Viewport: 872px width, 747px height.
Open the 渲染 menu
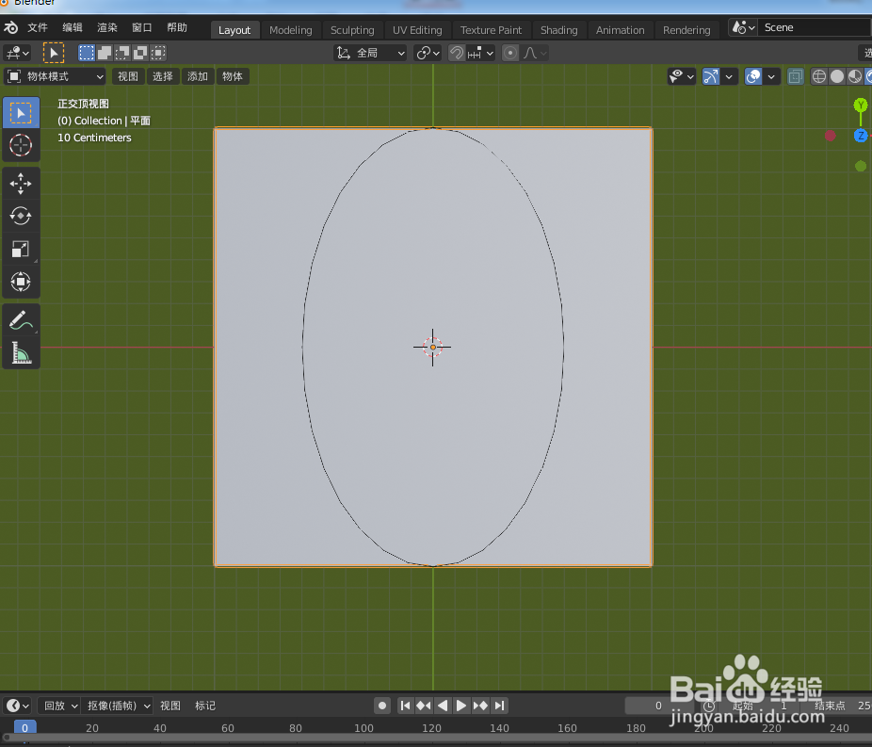coord(108,27)
